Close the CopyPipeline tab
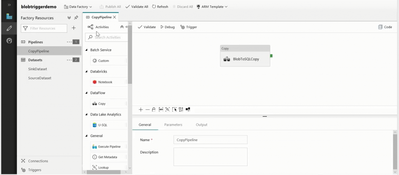Image resolution: width=399 pixels, height=175 pixels. [x=115, y=17]
